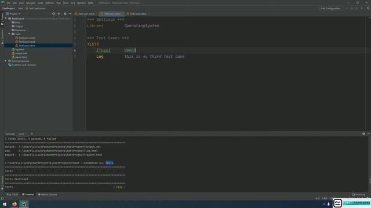This screenshot has width=371, height=208.
Task: Click the TEST3 test case name
Action: click(x=93, y=44)
